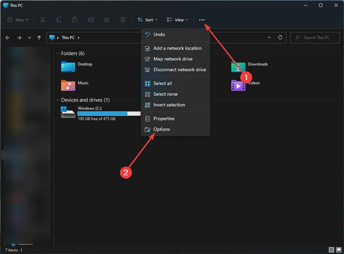344x254 pixels.
Task: Switch to details view icon in status bar
Action: tap(331, 250)
